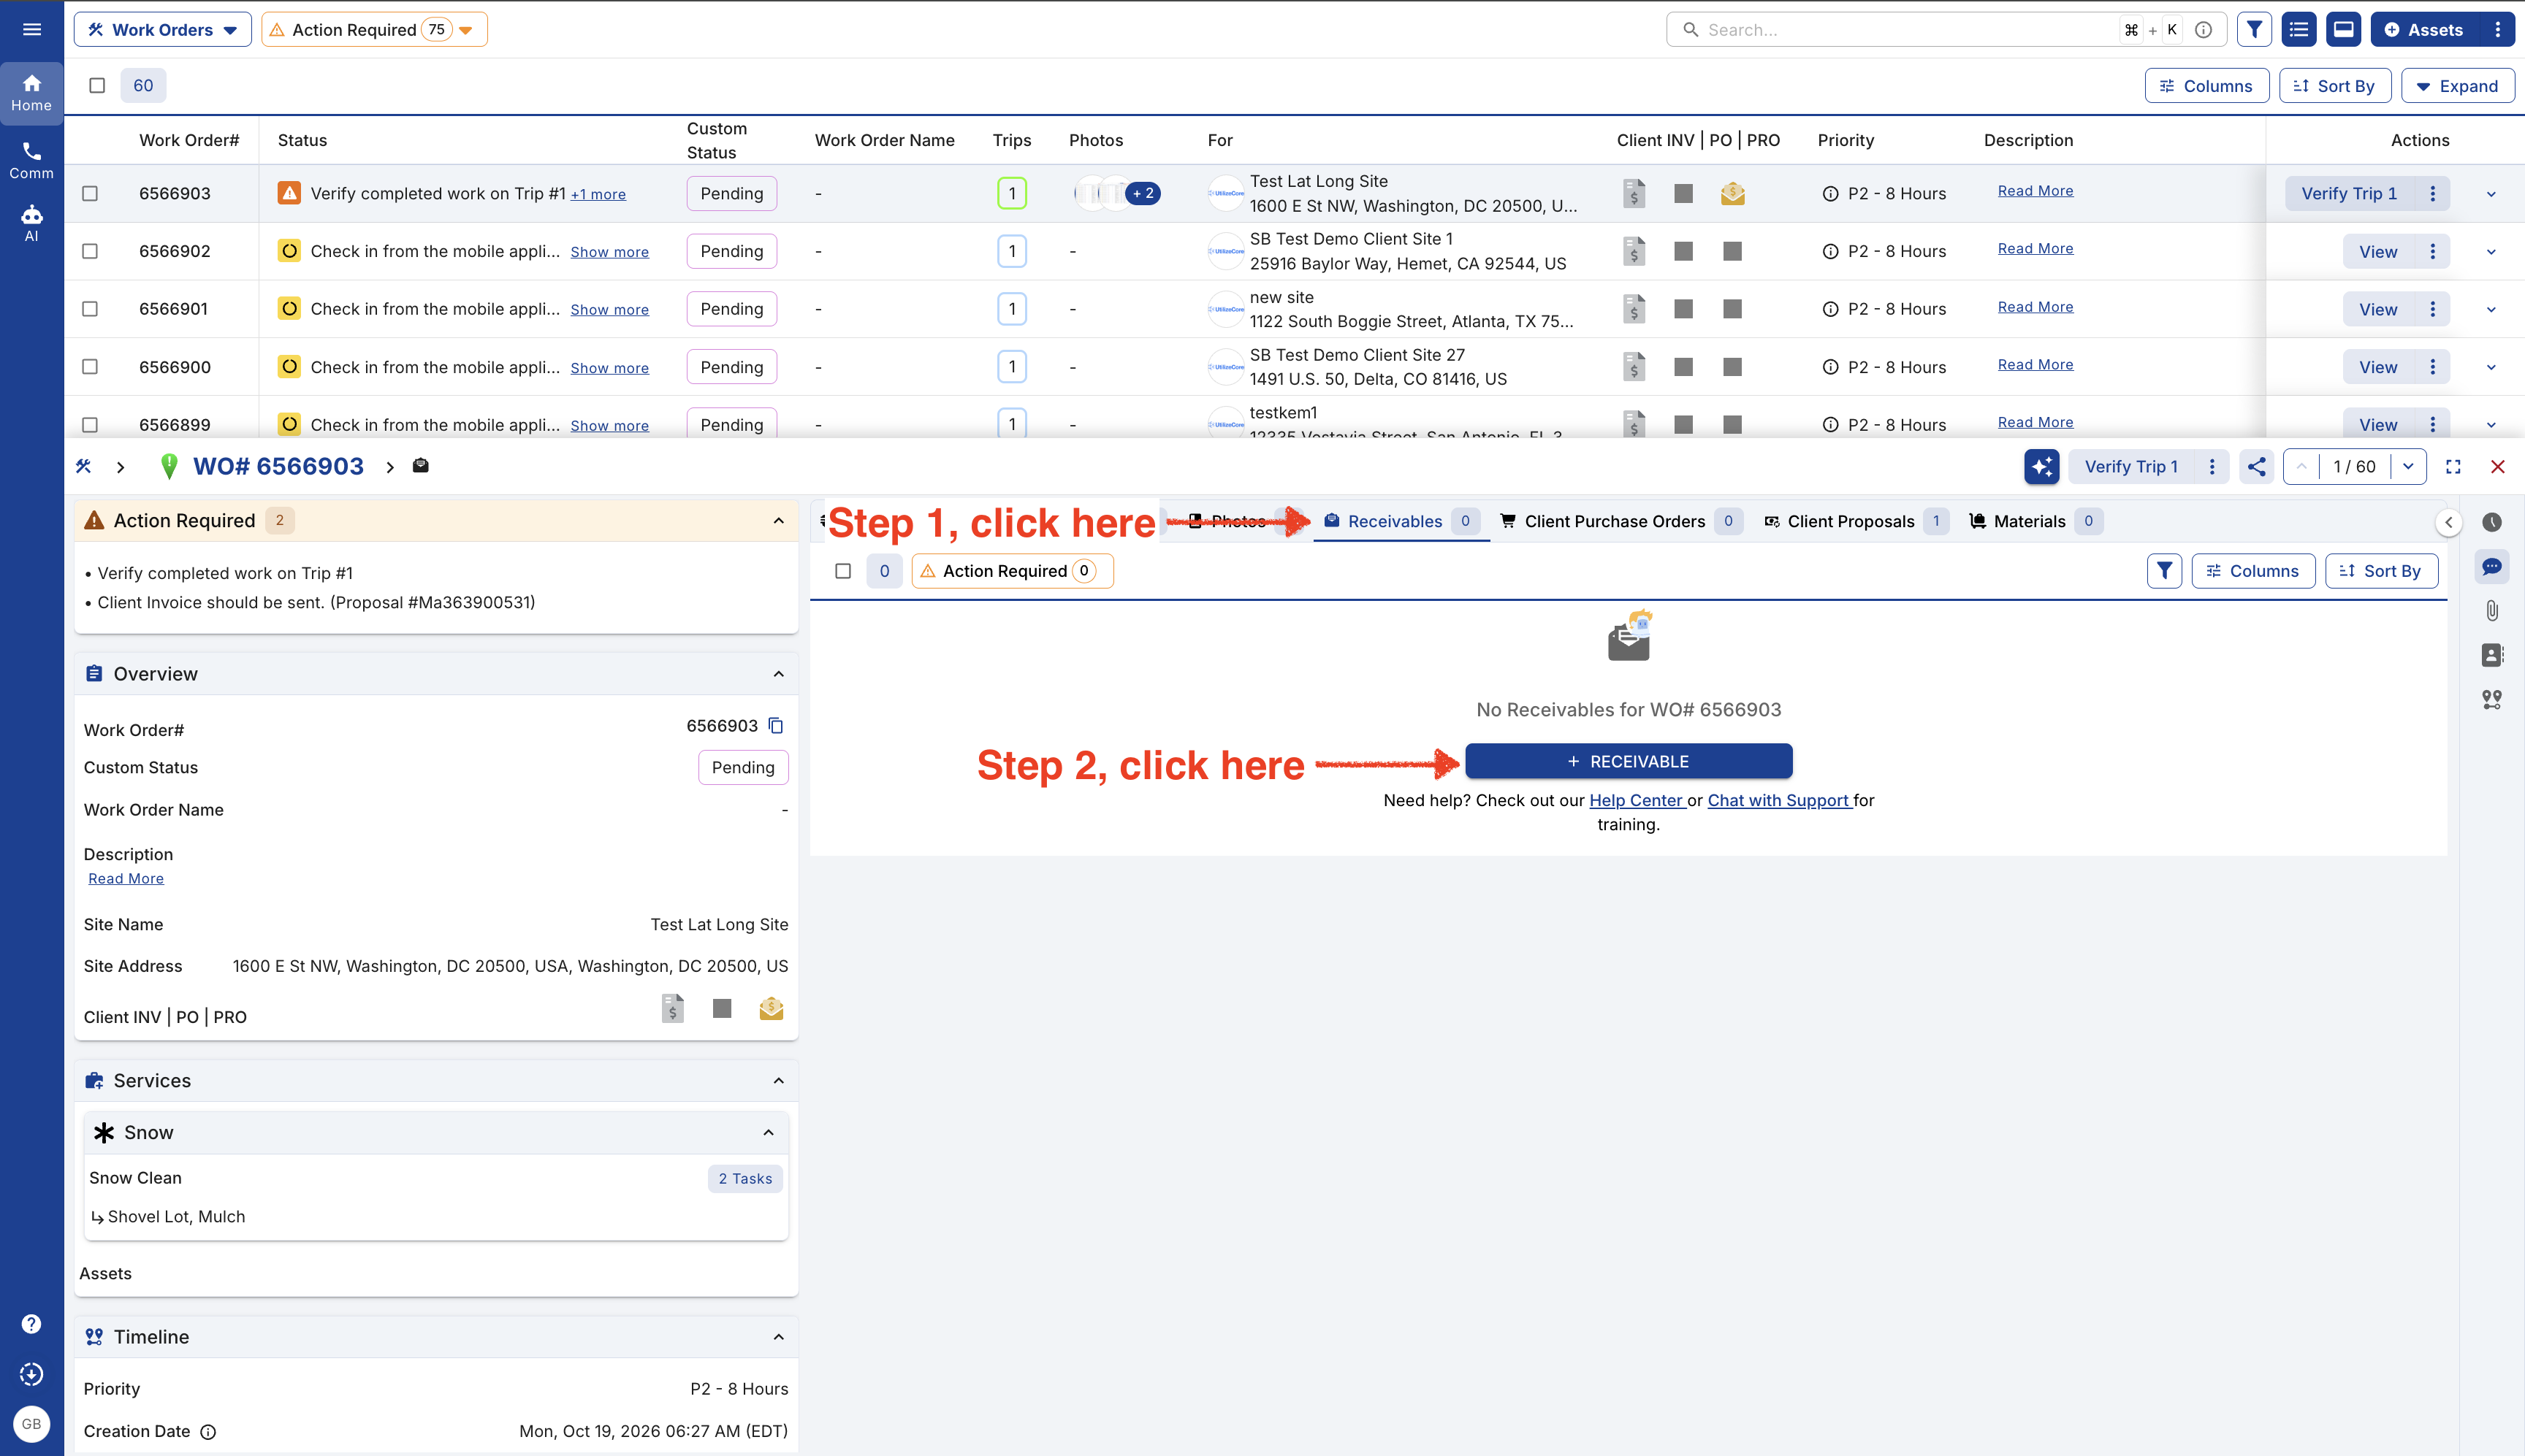This screenshot has width=2525, height=1456.
Task: Click the AI sparkle button in the WO header
Action: pyautogui.click(x=2041, y=467)
